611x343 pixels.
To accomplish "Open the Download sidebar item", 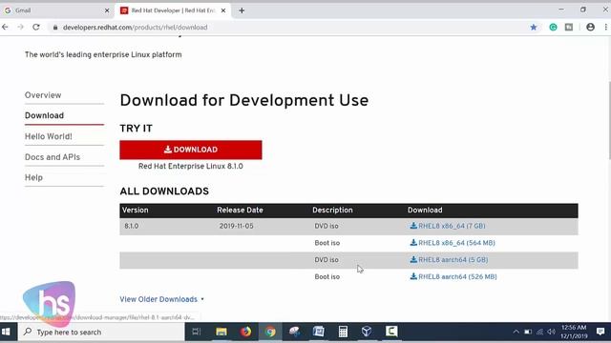I will [44, 115].
